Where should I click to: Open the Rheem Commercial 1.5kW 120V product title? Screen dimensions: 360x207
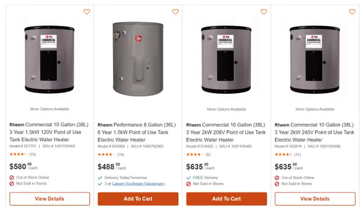click(x=49, y=132)
